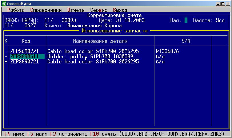Click the F4 инфо hint
This screenshot has height=138, width=232.
[15, 134]
